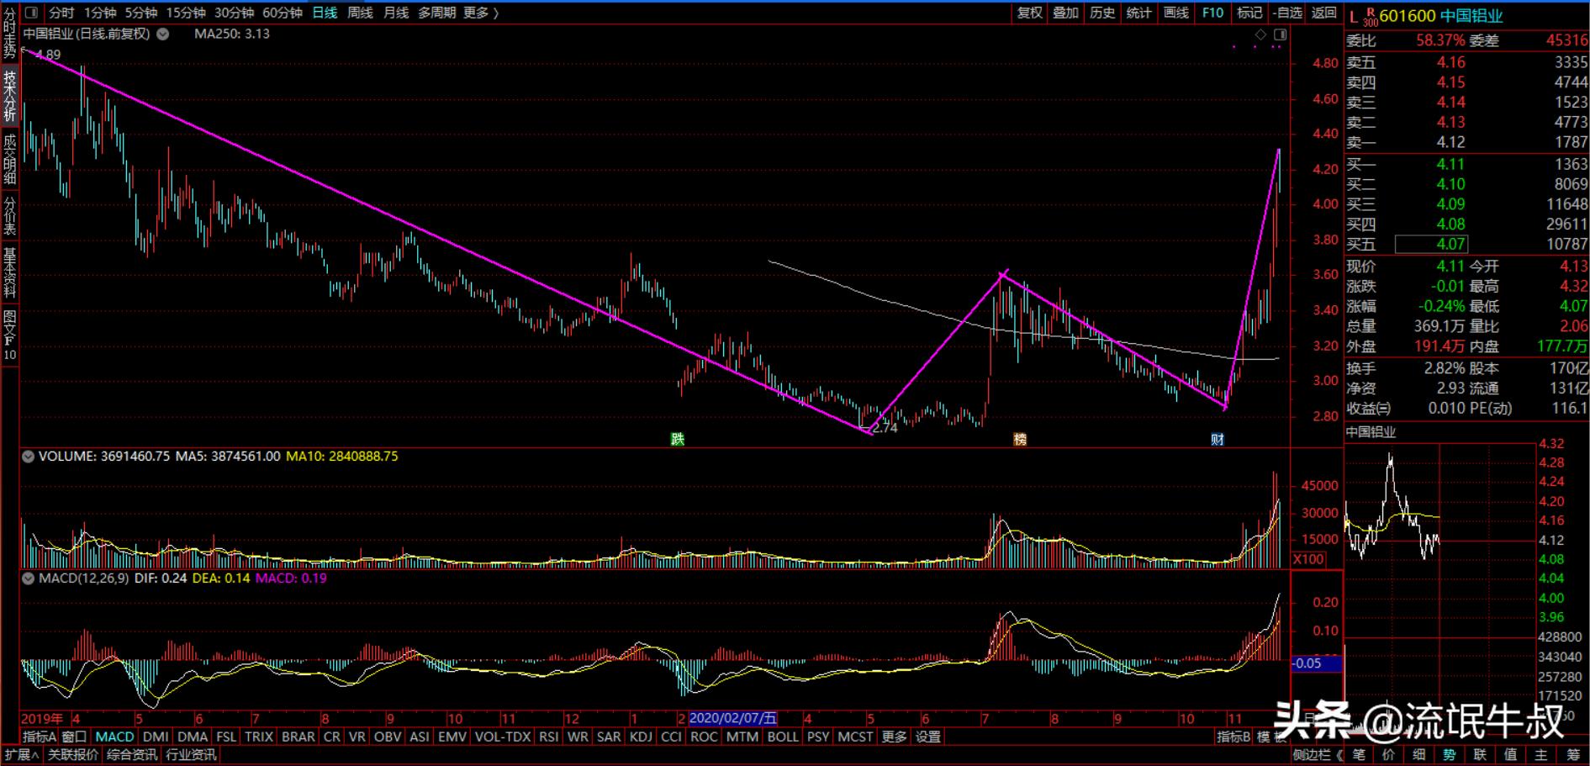Expand the MACD(12,26,9) indicator dropdown arrow
The width and height of the screenshot is (1590, 766).
point(29,578)
